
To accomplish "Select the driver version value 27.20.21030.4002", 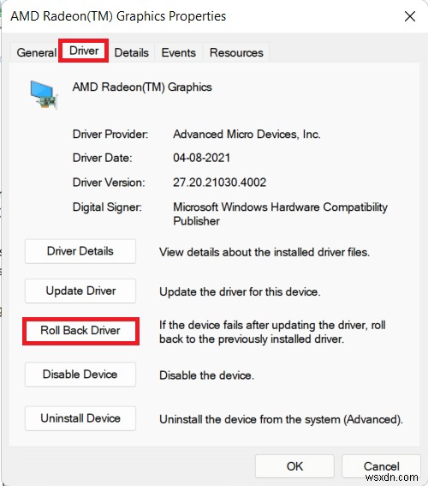I will point(219,183).
